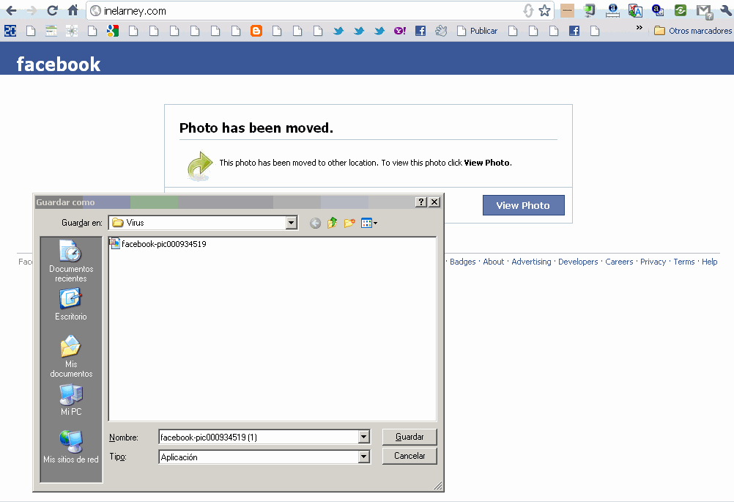Open the Views menu in save dialog
The width and height of the screenshot is (734, 502).
(x=369, y=223)
